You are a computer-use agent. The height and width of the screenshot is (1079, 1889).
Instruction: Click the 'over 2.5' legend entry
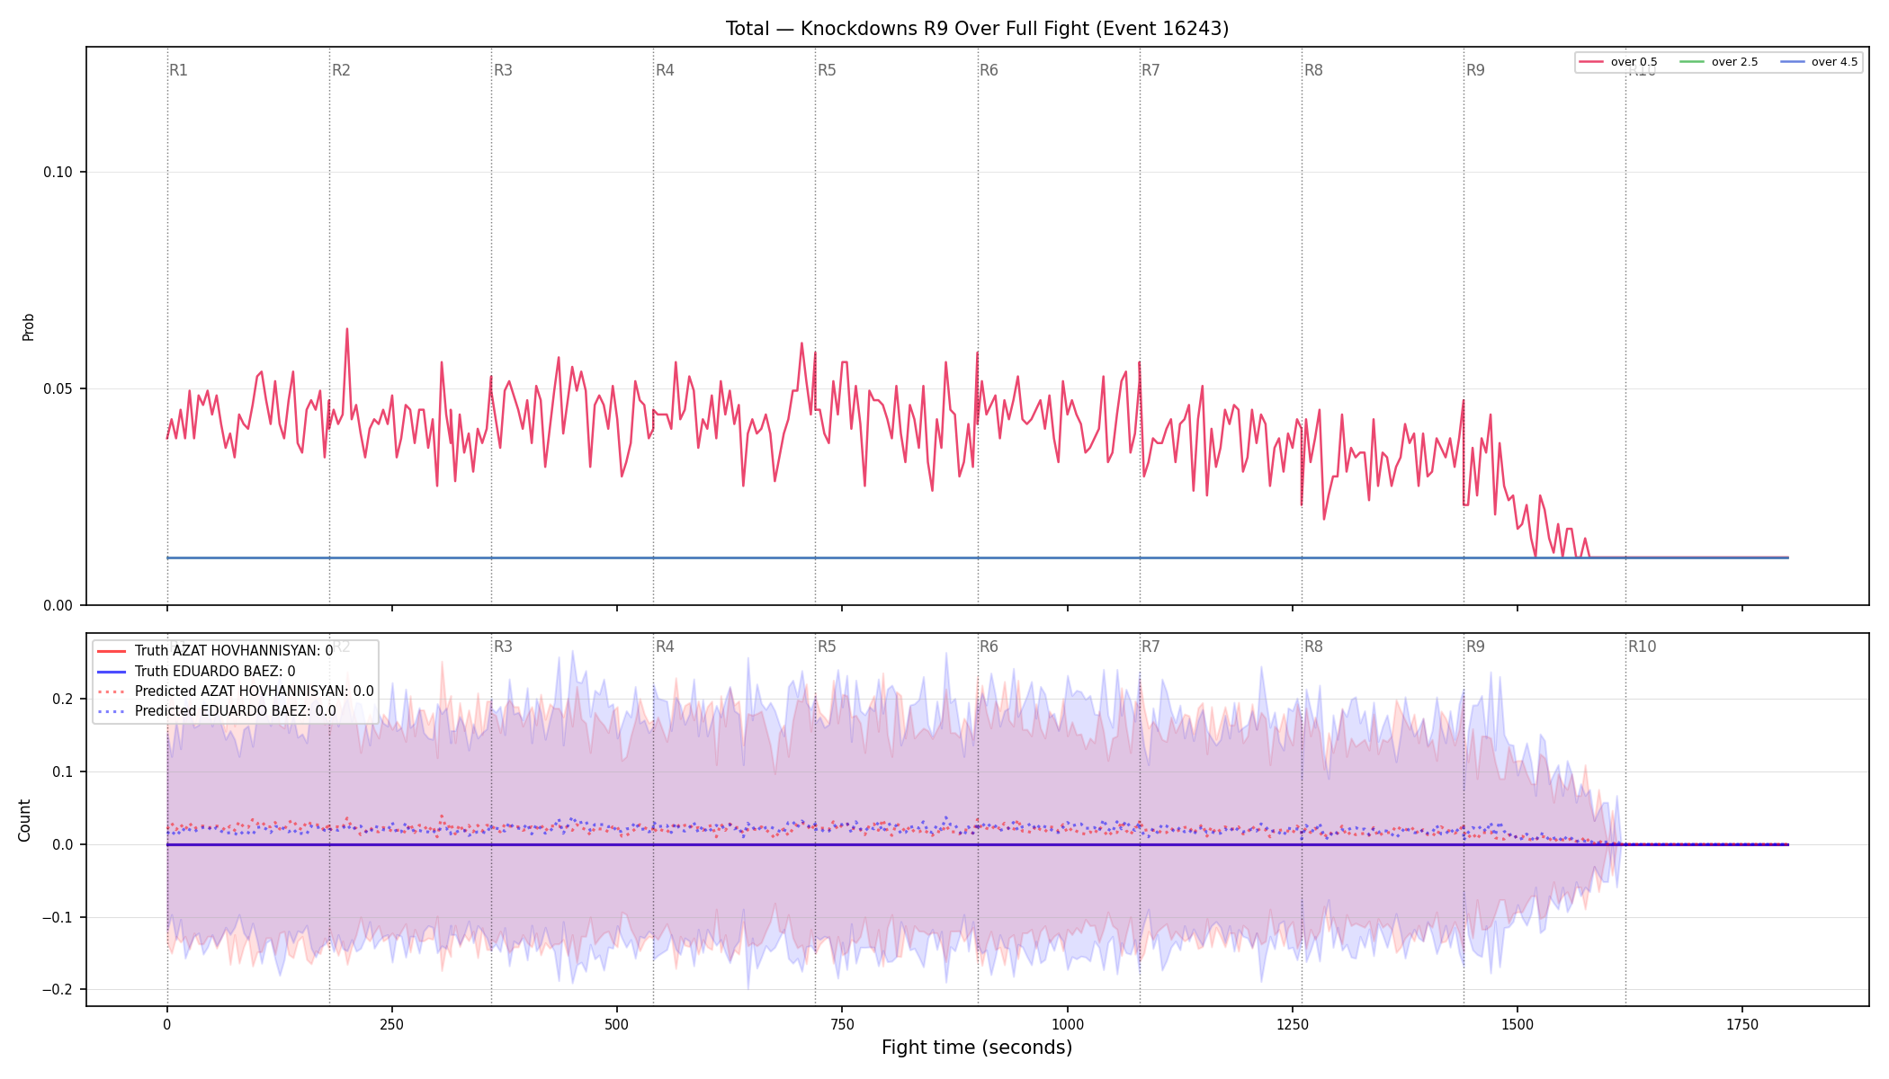[1719, 62]
